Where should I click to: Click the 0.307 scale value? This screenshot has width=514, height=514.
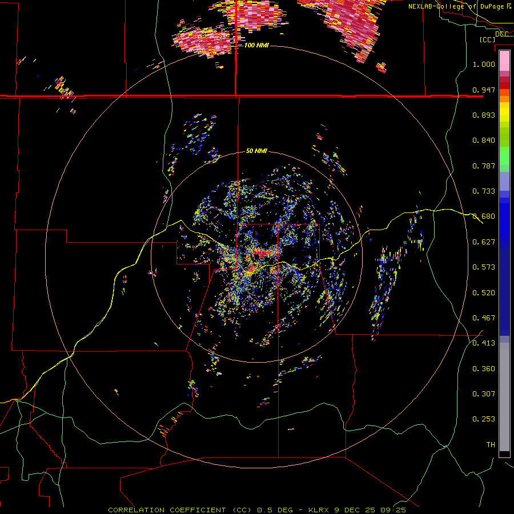tap(484, 394)
